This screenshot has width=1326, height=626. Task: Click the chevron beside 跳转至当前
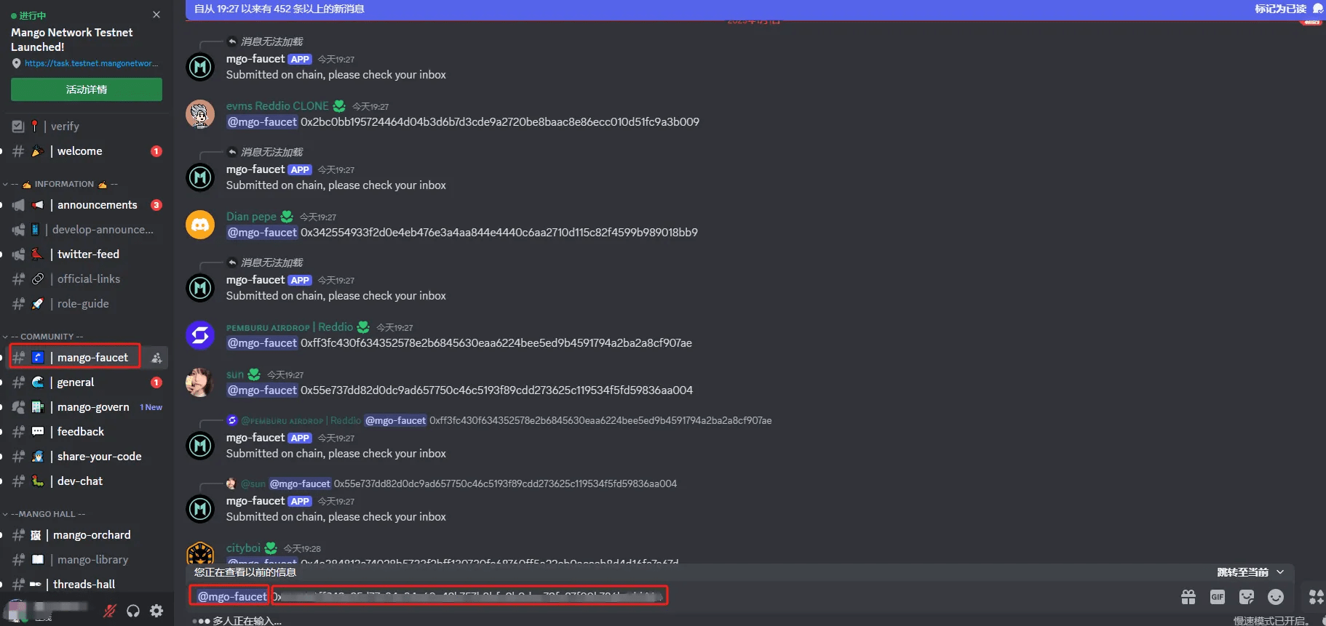(1280, 572)
